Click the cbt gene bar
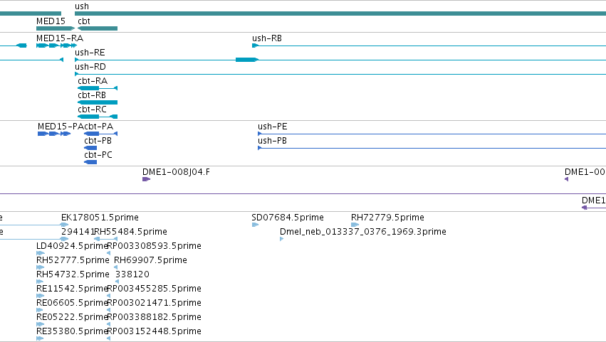This screenshot has width=606, height=342. click(98, 28)
